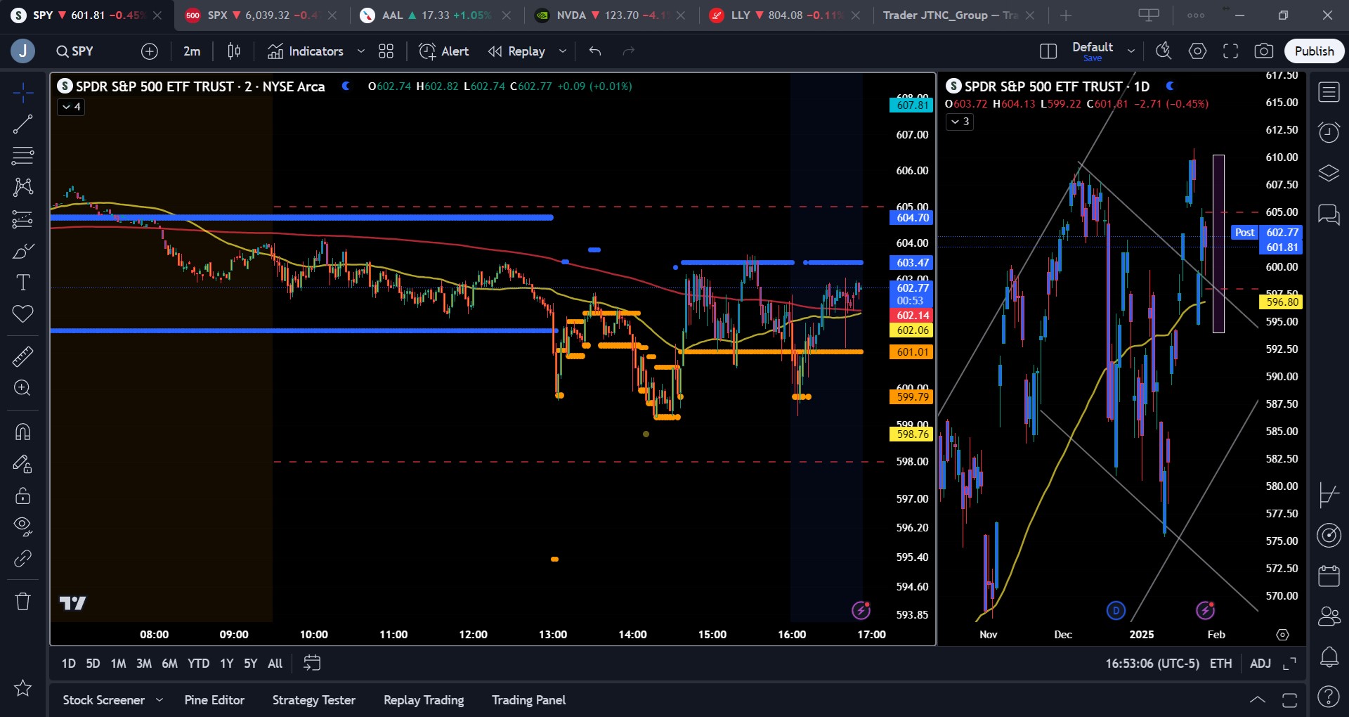Open the user profile avatar menu

[23, 51]
